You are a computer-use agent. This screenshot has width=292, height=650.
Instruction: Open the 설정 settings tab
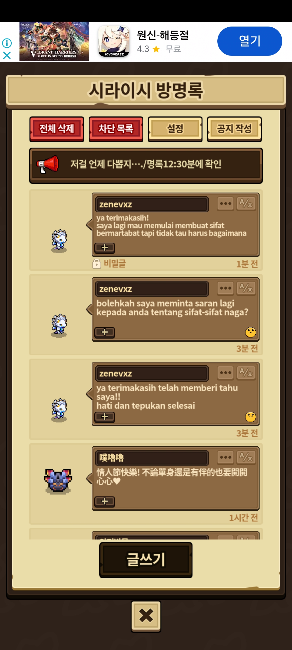175,129
